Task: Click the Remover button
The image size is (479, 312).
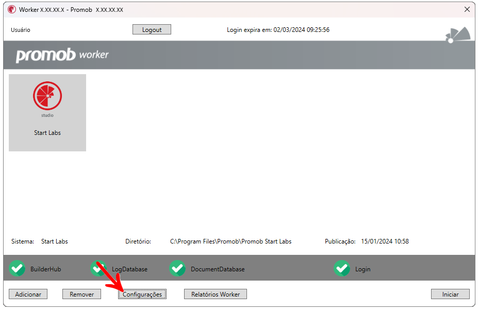Action: pos(81,294)
